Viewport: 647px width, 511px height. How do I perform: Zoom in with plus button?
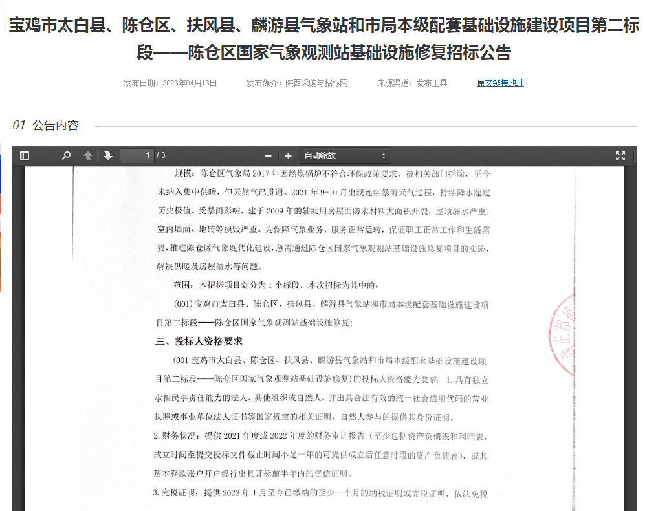288,156
